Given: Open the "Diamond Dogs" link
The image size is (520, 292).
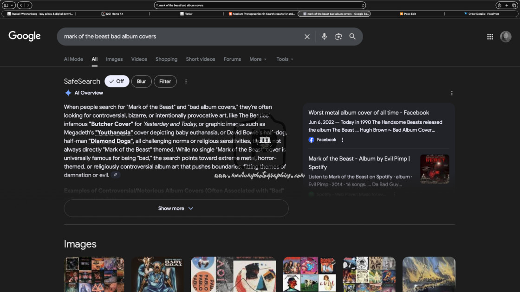Looking at the screenshot, I should [110, 141].
